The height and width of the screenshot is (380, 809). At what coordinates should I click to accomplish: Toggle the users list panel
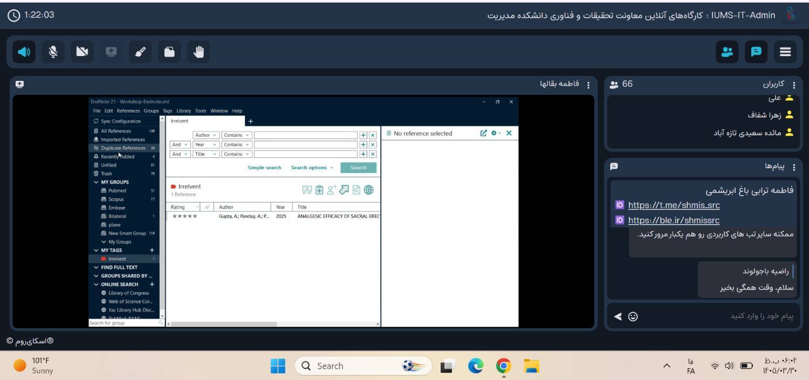coord(727,52)
